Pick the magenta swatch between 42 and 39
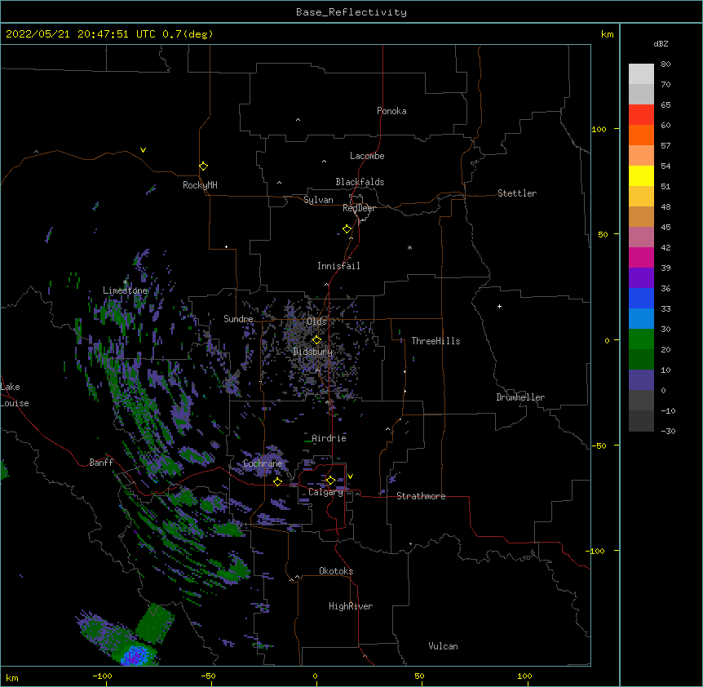This screenshot has height=687, width=703. pos(641,258)
